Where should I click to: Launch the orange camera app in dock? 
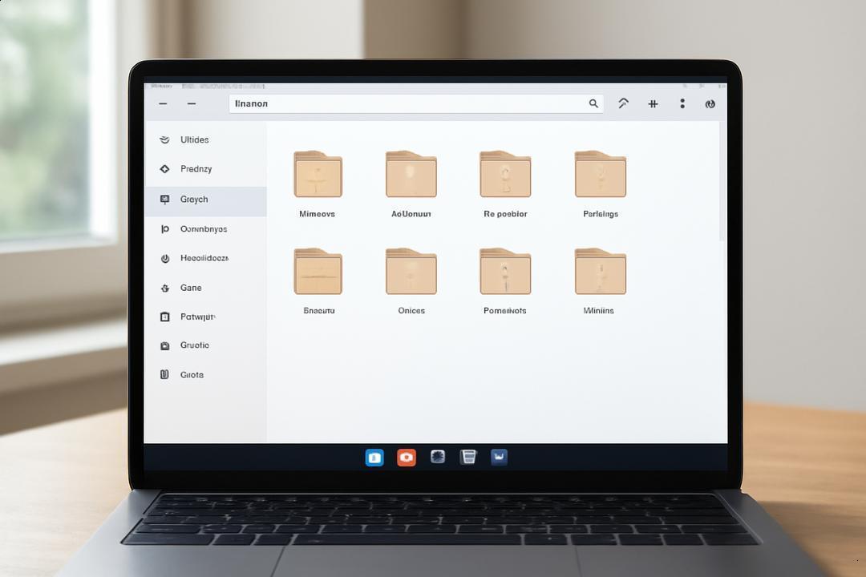pos(407,457)
